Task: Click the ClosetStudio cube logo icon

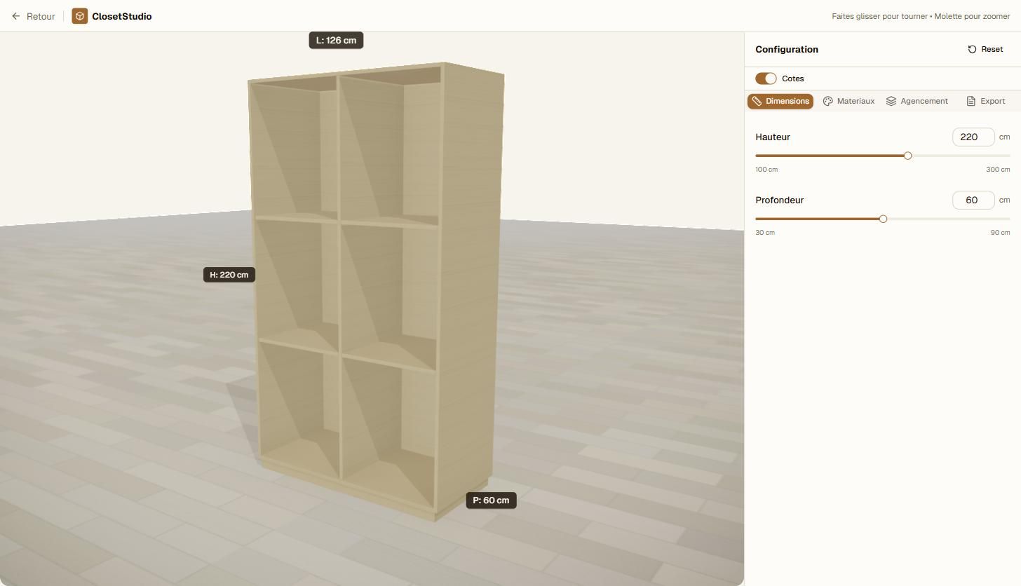Action: coord(80,16)
